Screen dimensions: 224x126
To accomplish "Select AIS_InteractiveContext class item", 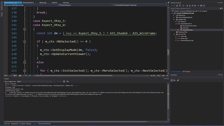I will click(189, 26).
